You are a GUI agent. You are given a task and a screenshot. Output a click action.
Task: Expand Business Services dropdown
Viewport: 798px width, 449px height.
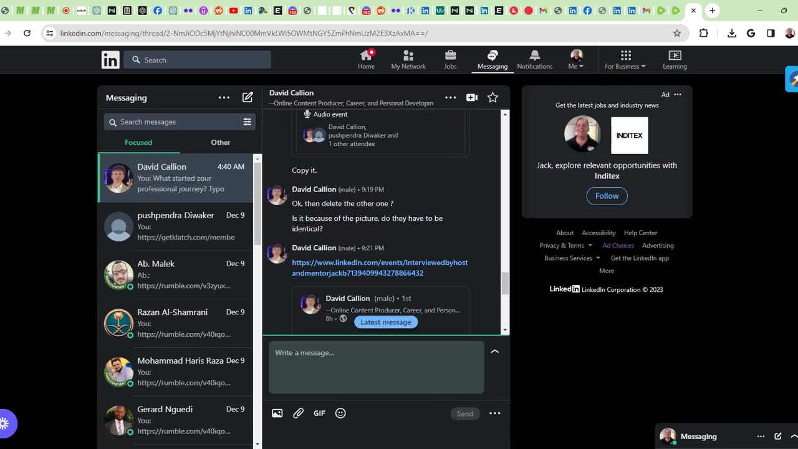[572, 258]
